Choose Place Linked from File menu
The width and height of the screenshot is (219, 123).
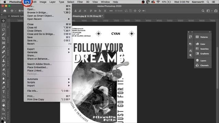48,71
